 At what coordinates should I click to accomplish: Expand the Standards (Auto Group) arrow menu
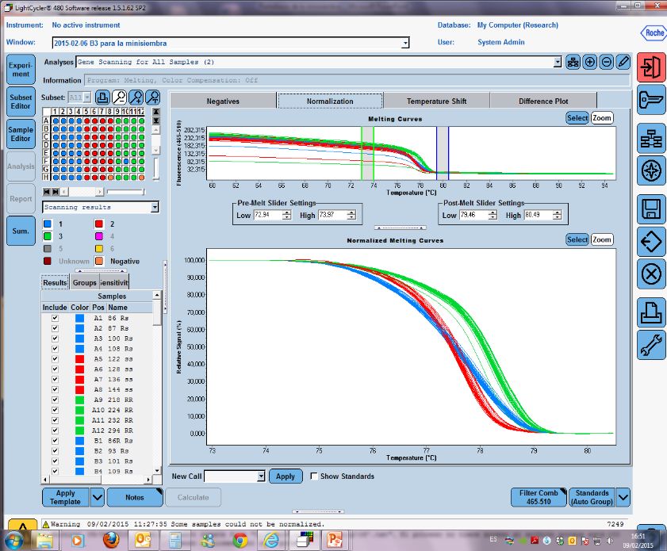623,497
